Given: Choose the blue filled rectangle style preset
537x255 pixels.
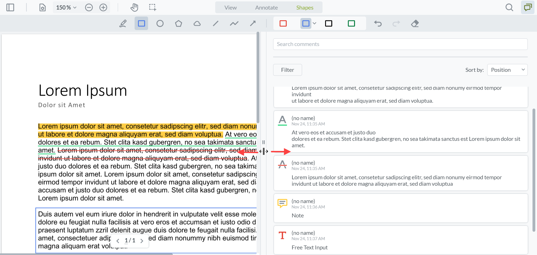Looking at the screenshot, I should 306,24.
